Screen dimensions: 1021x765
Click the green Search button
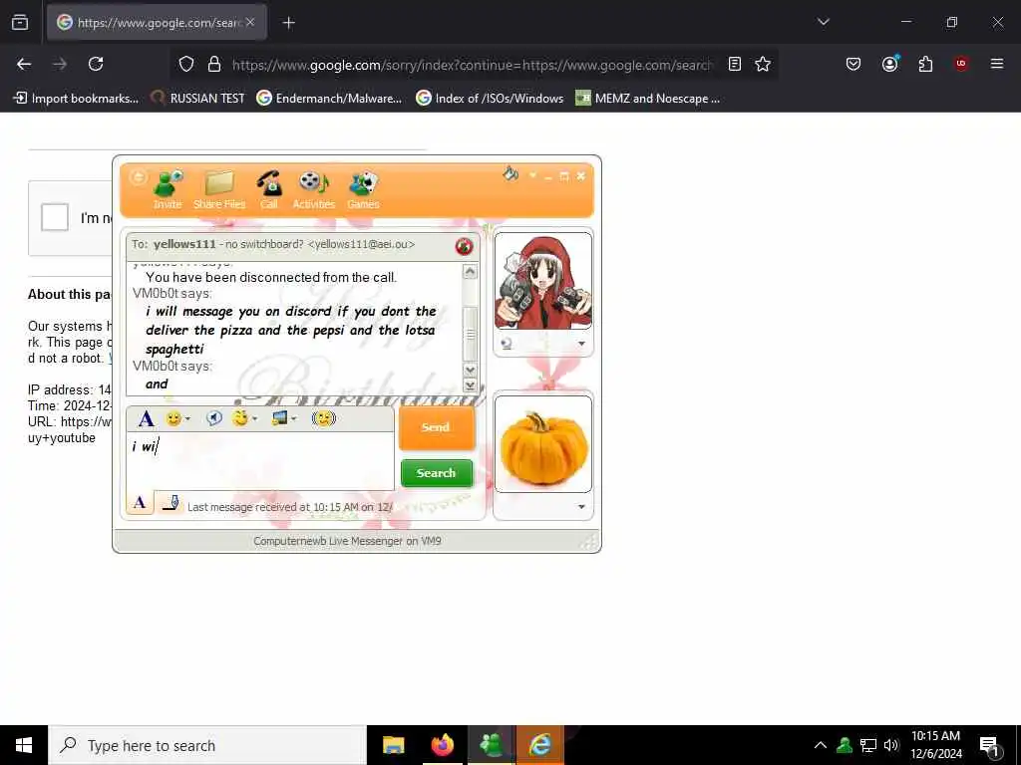coord(437,473)
